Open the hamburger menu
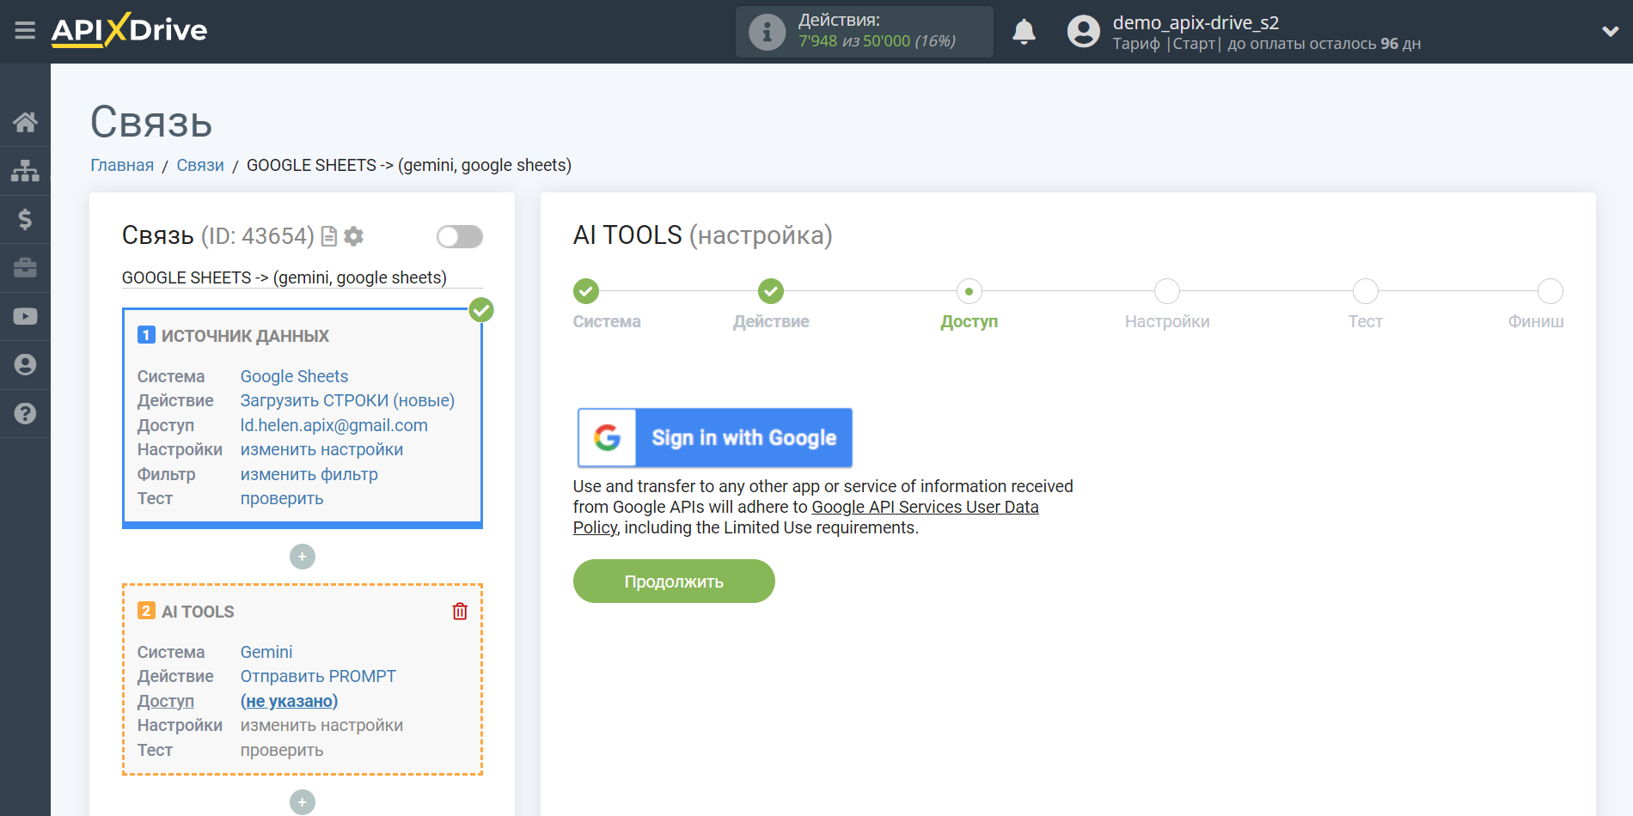This screenshot has height=816, width=1633. click(25, 31)
